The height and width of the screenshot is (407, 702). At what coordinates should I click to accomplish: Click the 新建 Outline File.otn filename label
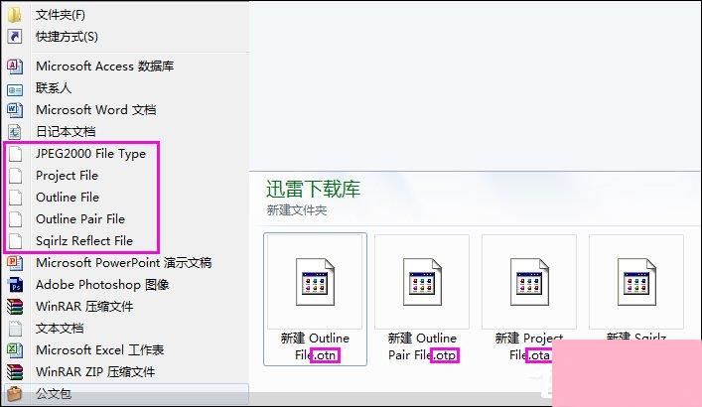coord(315,346)
